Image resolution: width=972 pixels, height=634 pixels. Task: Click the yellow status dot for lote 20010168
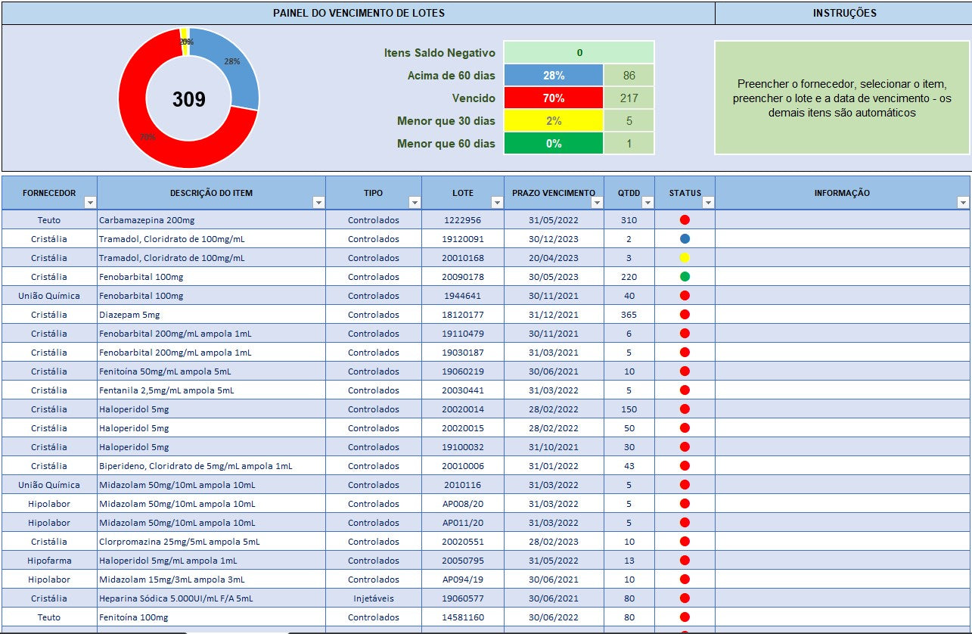tap(685, 258)
